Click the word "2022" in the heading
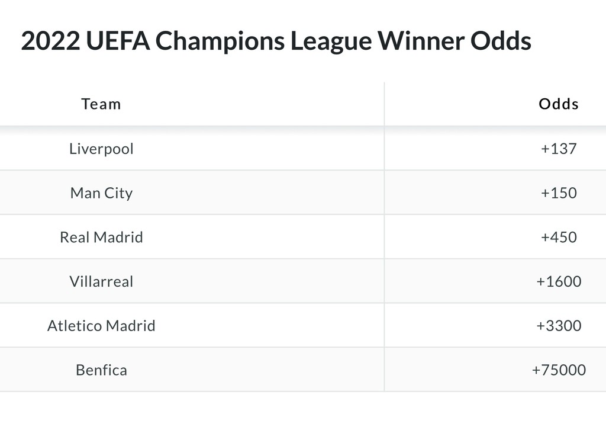This screenshot has width=606, height=433. tap(50, 41)
